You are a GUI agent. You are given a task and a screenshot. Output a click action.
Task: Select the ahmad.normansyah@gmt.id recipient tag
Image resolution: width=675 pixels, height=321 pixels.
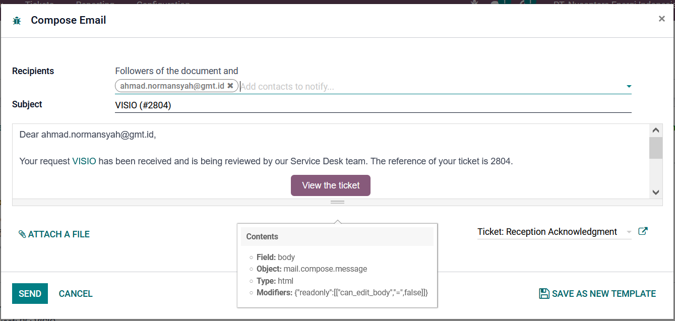pos(172,86)
